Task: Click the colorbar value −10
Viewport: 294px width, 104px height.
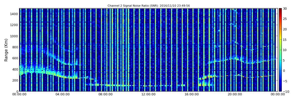Action: pyautogui.click(x=286, y=91)
